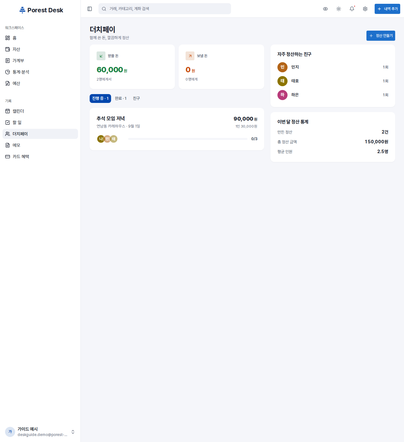Click the 0/3 settlement progress bar

pyautogui.click(x=188, y=139)
